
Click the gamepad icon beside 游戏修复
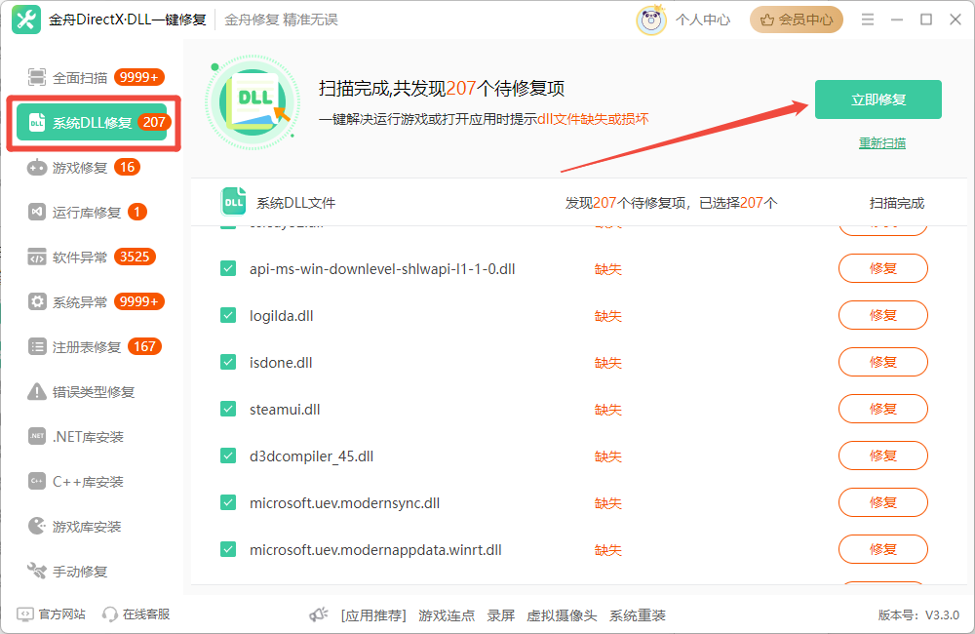click(37, 168)
